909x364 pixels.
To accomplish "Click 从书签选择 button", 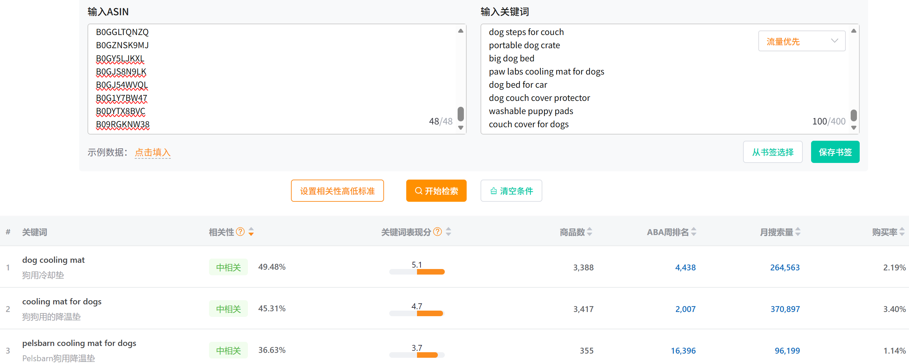I will [773, 152].
